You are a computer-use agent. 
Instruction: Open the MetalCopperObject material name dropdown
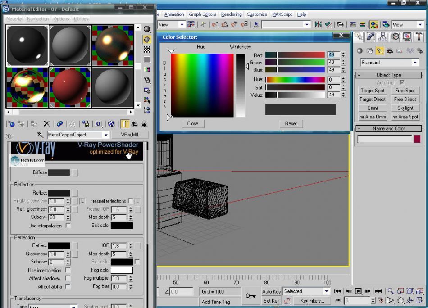105,135
